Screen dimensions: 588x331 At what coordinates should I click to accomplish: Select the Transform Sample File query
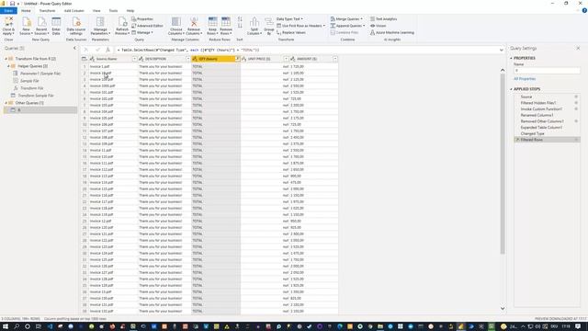click(x=36, y=96)
